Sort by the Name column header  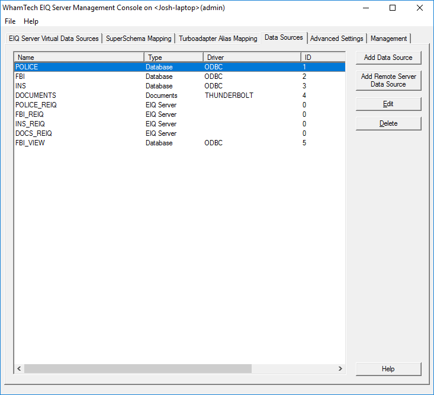(x=79, y=57)
